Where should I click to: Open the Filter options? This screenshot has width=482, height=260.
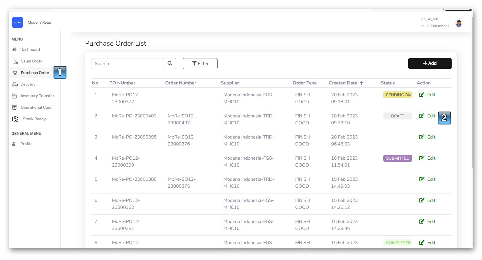[x=200, y=63]
